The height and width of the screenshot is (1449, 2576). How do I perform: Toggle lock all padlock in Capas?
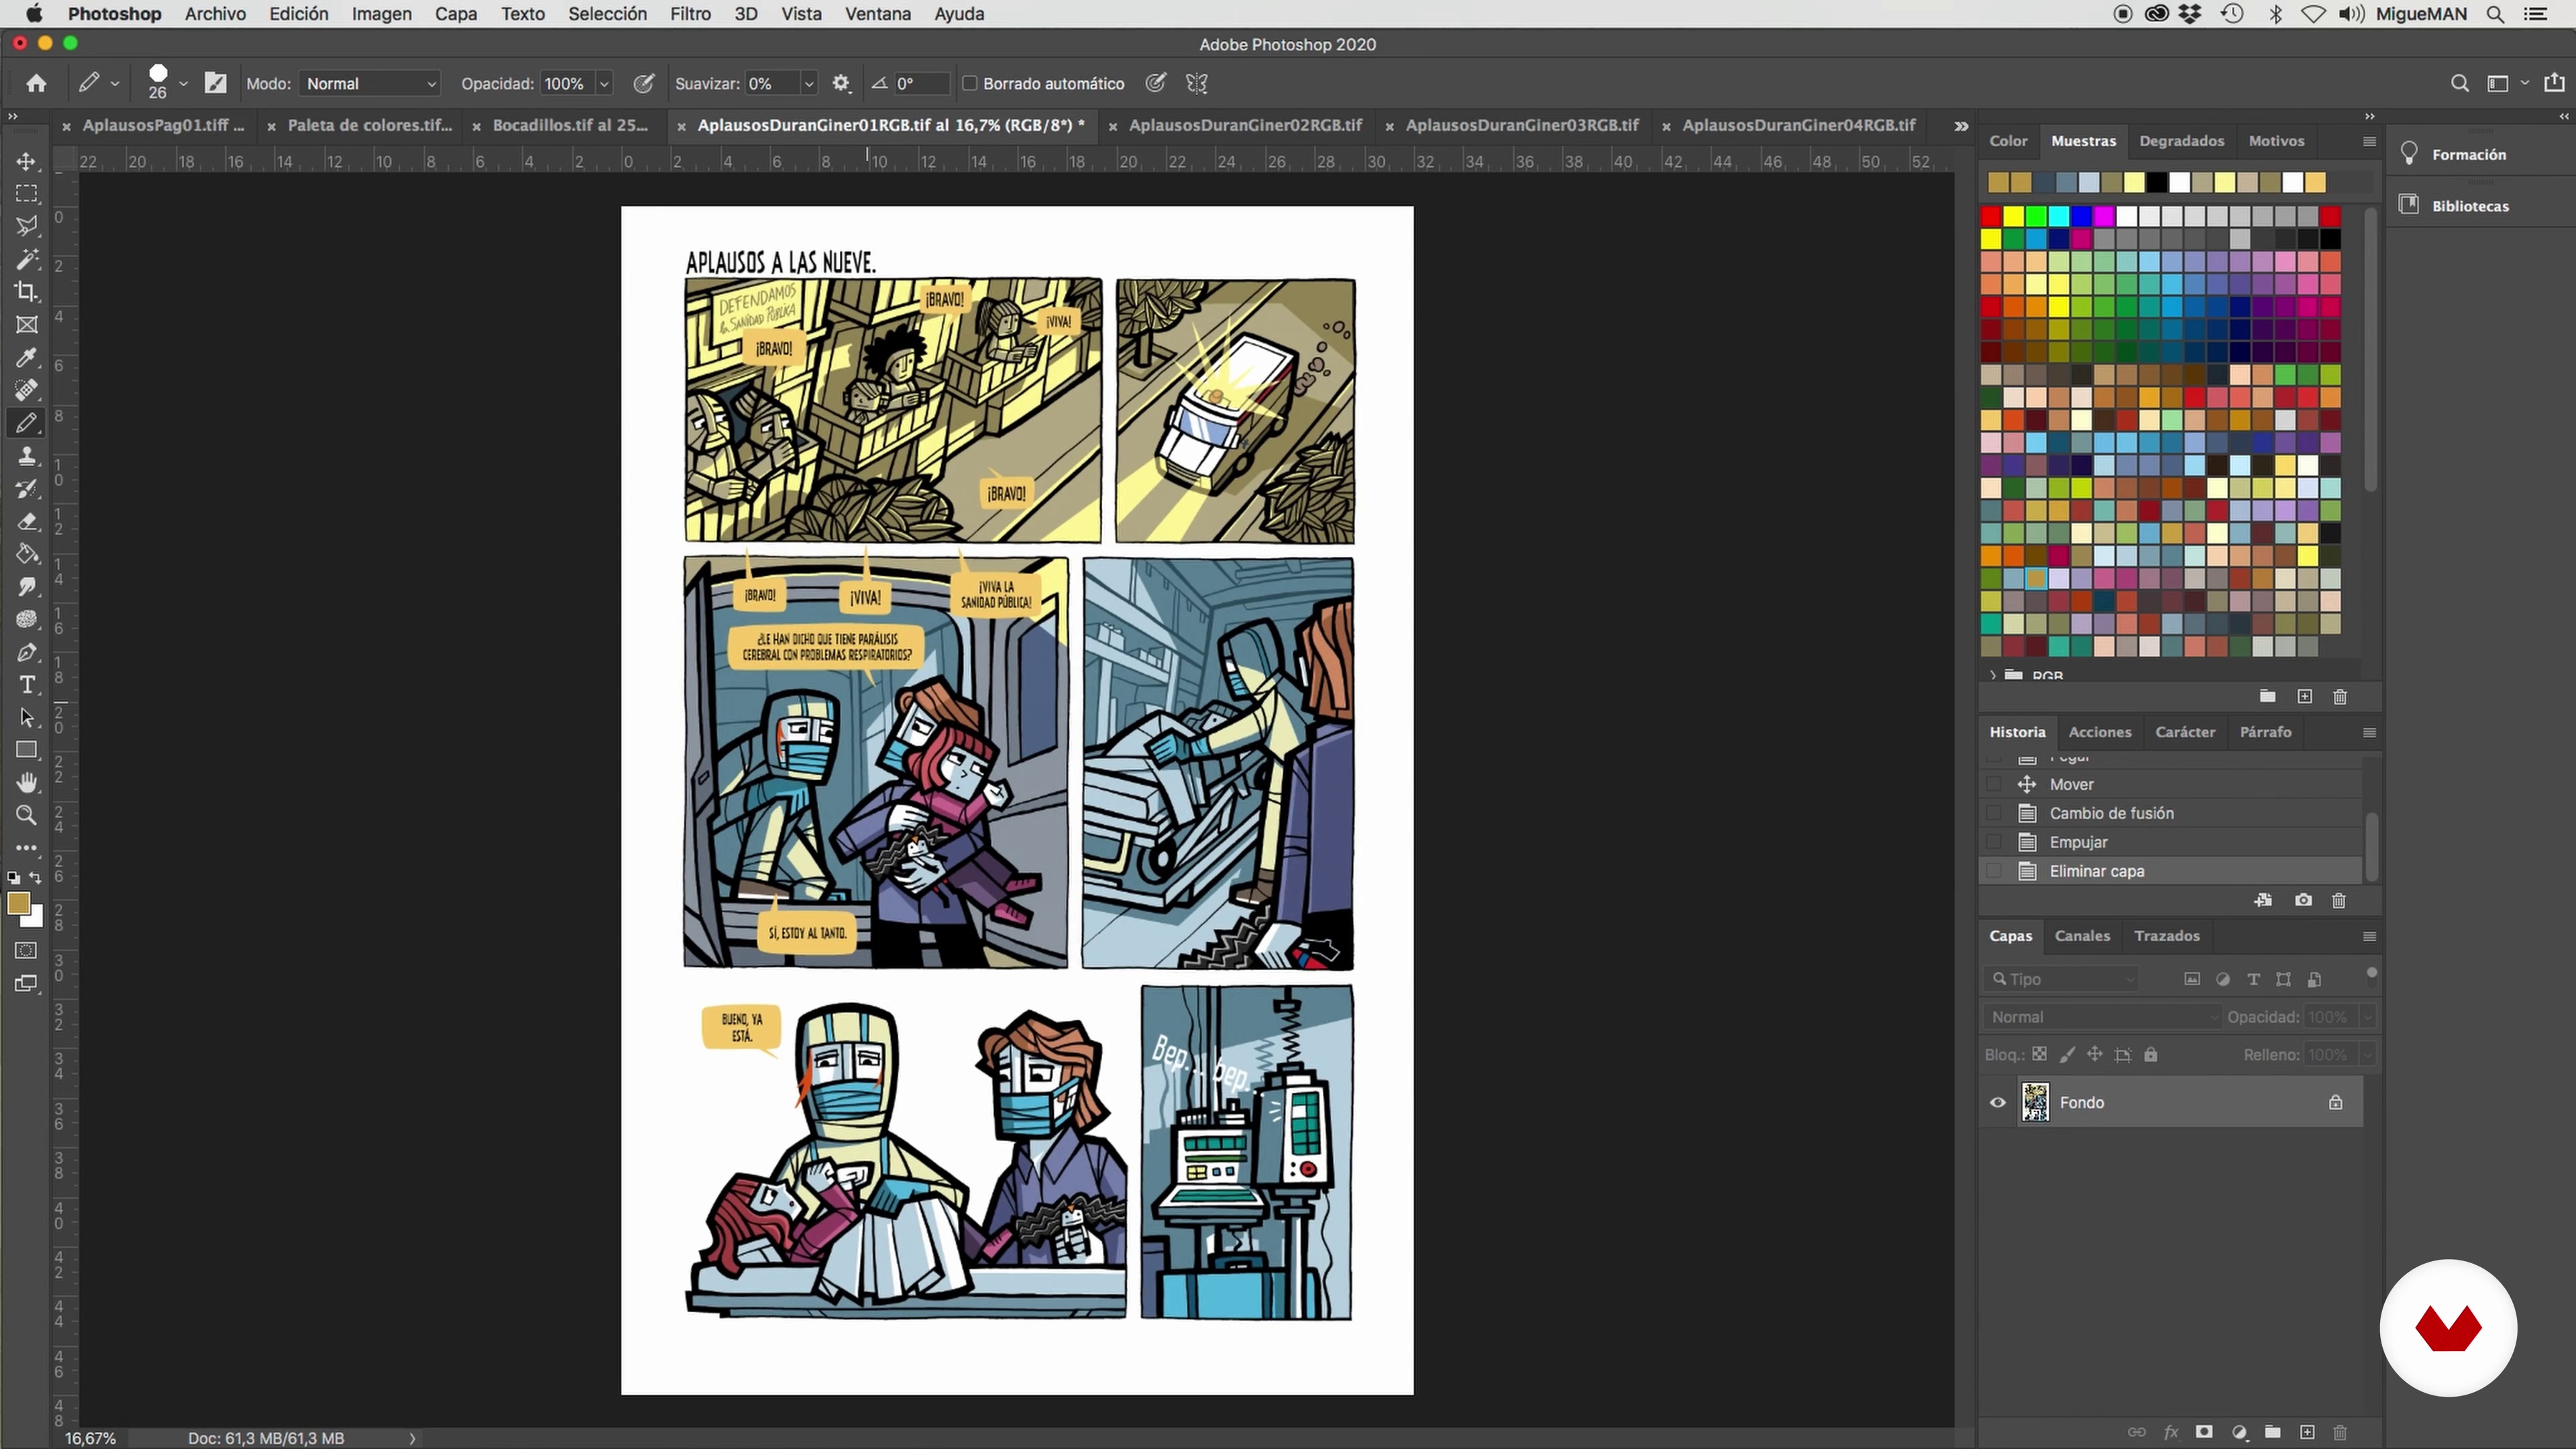click(x=2151, y=1054)
